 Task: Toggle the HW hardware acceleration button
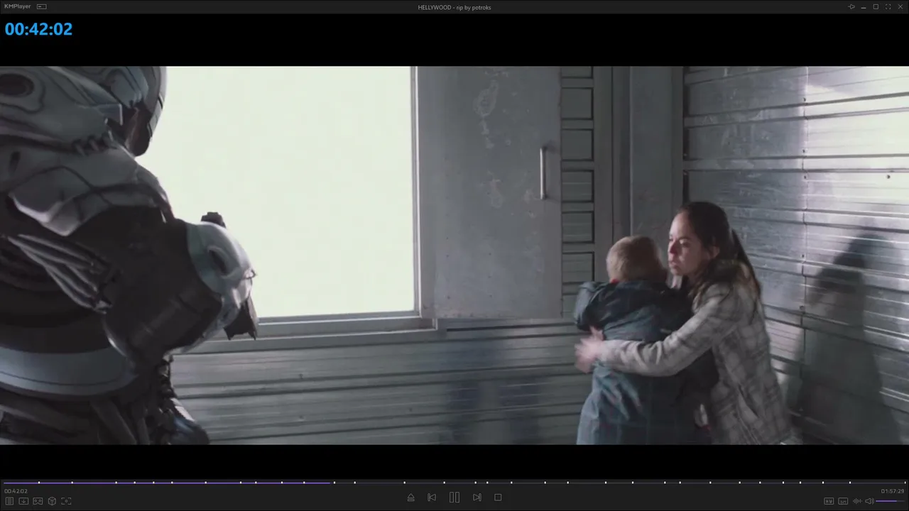pos(829,501)
